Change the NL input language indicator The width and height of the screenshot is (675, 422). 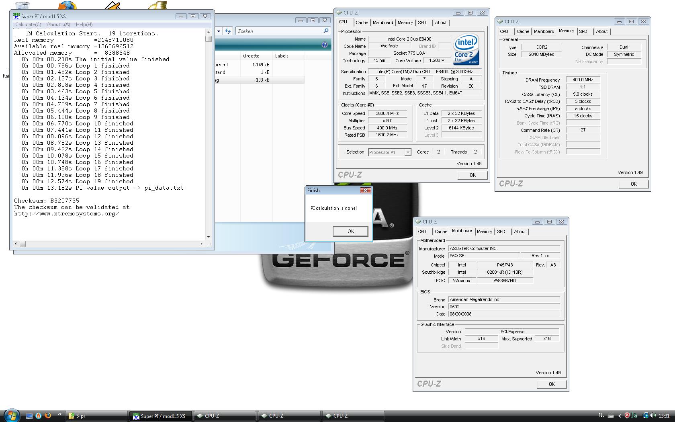click(601, 416)
